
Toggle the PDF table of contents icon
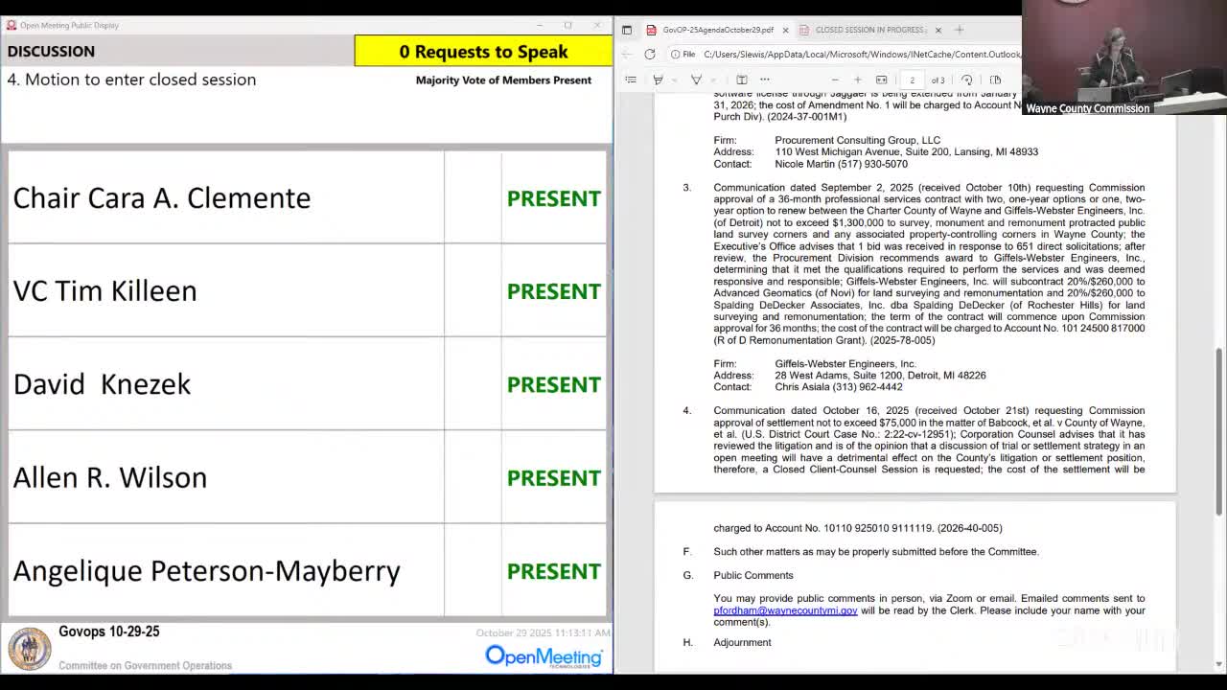click(x=631, y=80)
